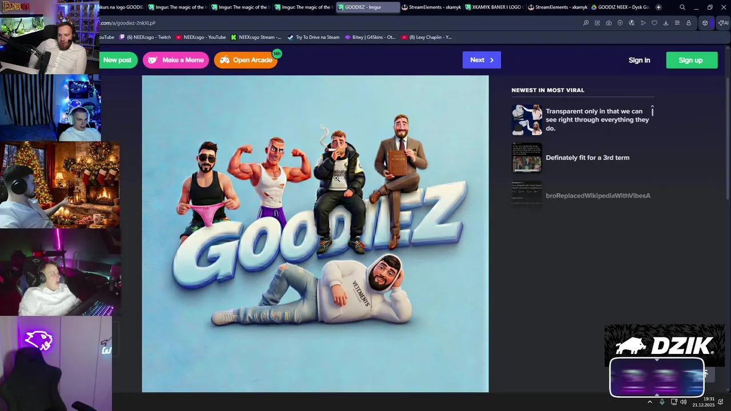The image size is (731, 411).
Task: Open a new tab with the plus button
Action: 658,7
